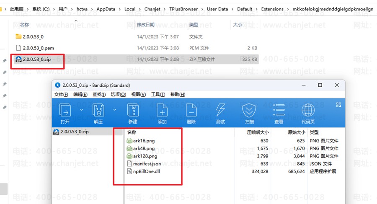Go to AppData in breadcrumb path
Screen dimensions: 377x204
(x=106, y=9)
